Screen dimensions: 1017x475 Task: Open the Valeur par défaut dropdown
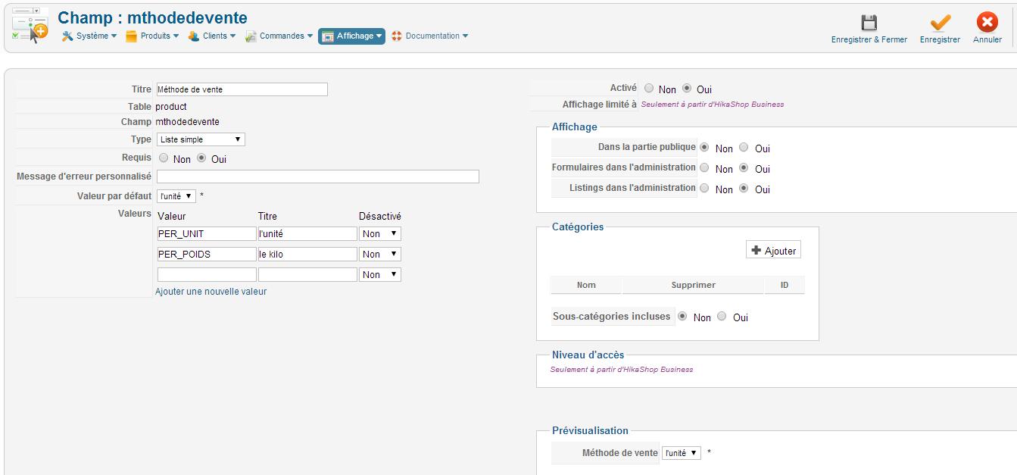176,196
